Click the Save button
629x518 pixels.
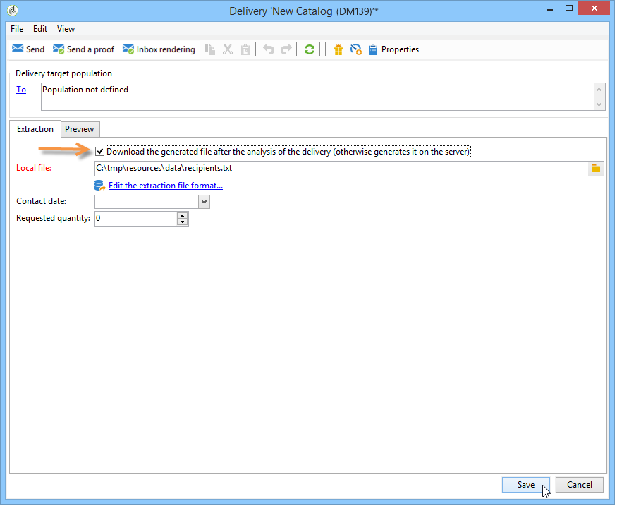525,485
